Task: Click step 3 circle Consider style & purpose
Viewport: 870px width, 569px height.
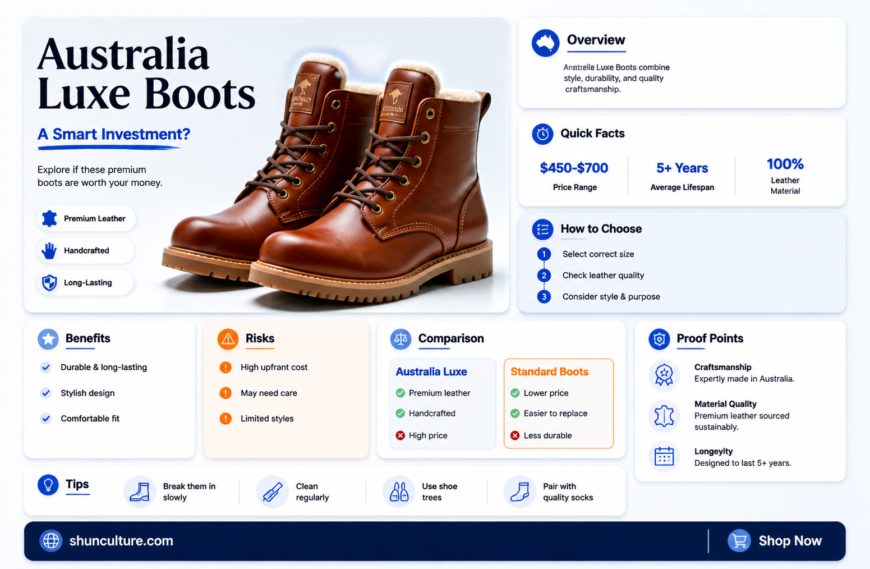Action: (544, 297)
